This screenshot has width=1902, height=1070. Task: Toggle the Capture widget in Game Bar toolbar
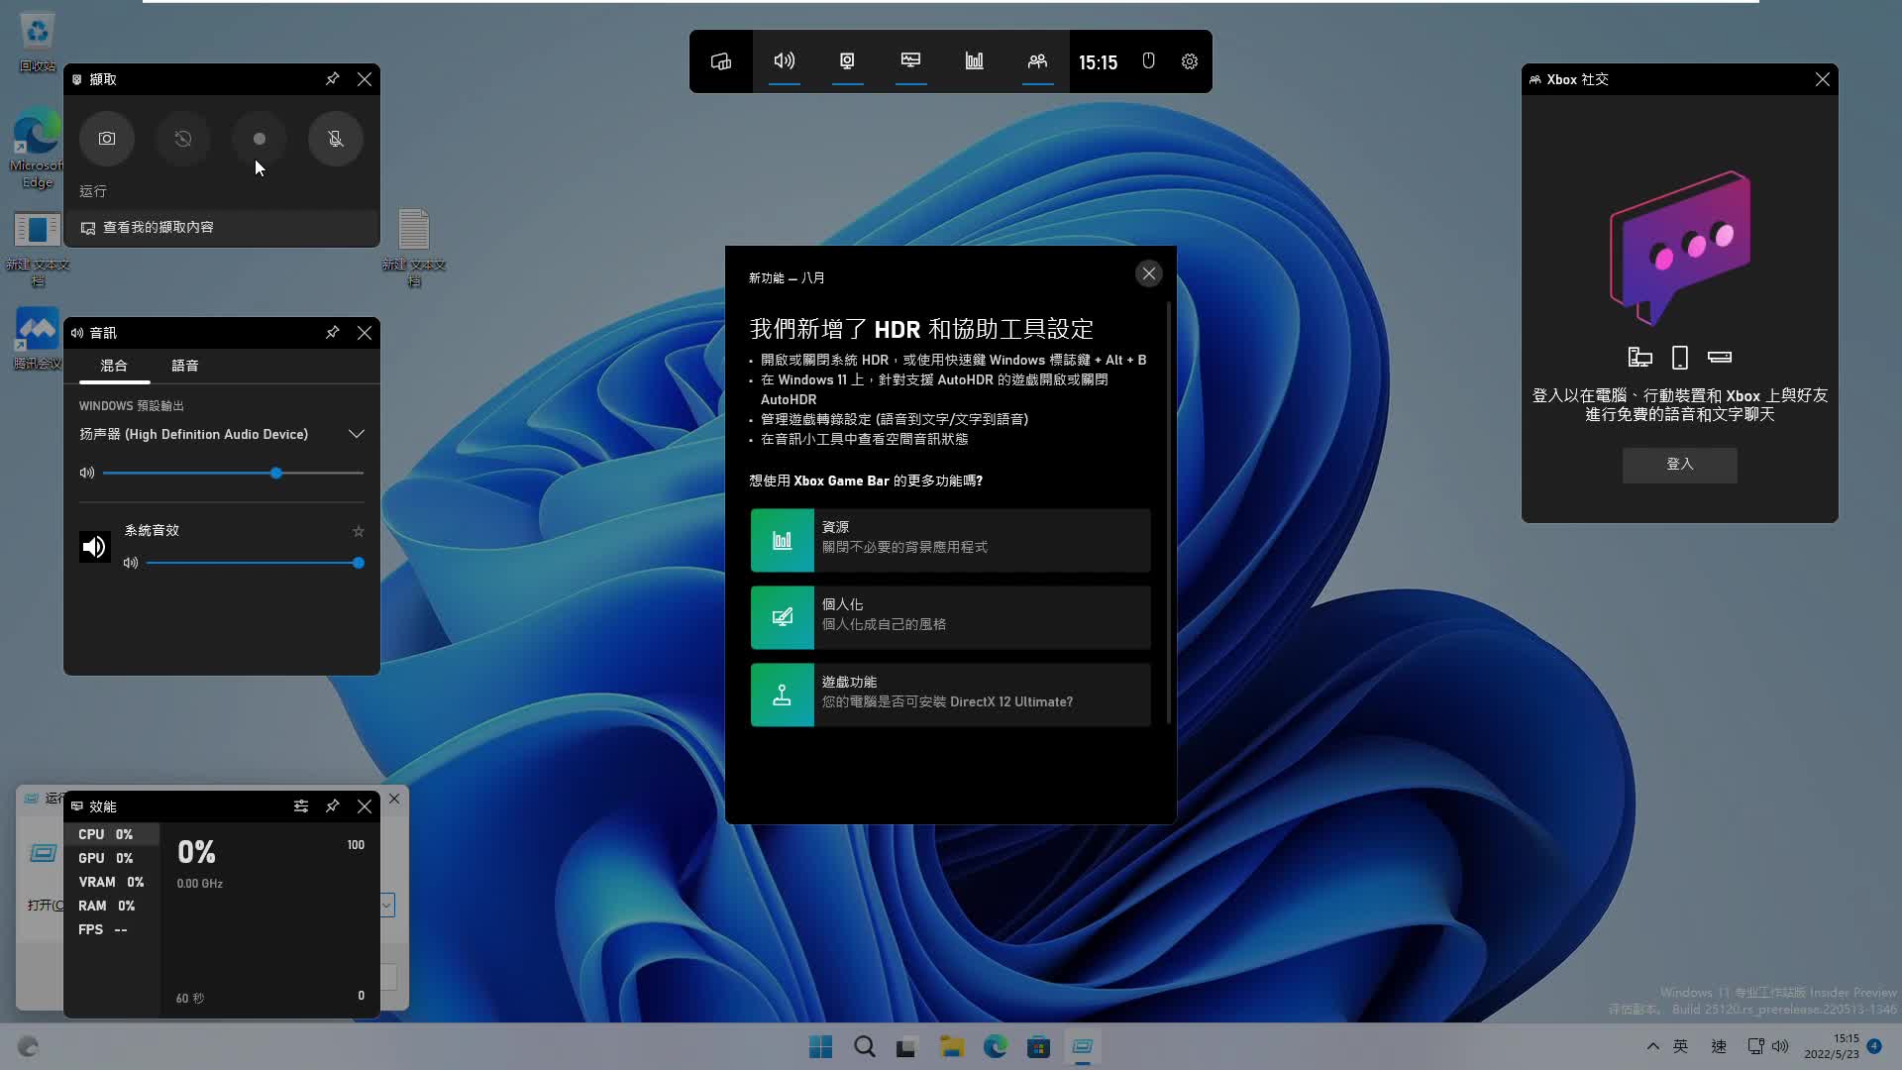(847, 61)
